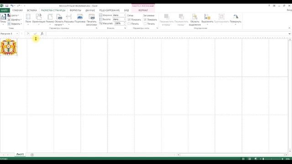
Task: Click inside the formula bar input
Action: pyautogui.click(x=167, y=34)
